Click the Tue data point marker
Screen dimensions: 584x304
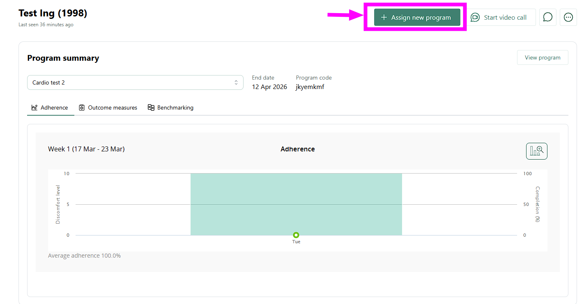coord(296,235)
